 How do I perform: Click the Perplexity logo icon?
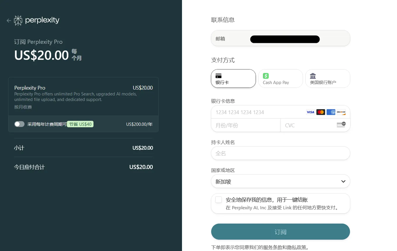[18, 20]
